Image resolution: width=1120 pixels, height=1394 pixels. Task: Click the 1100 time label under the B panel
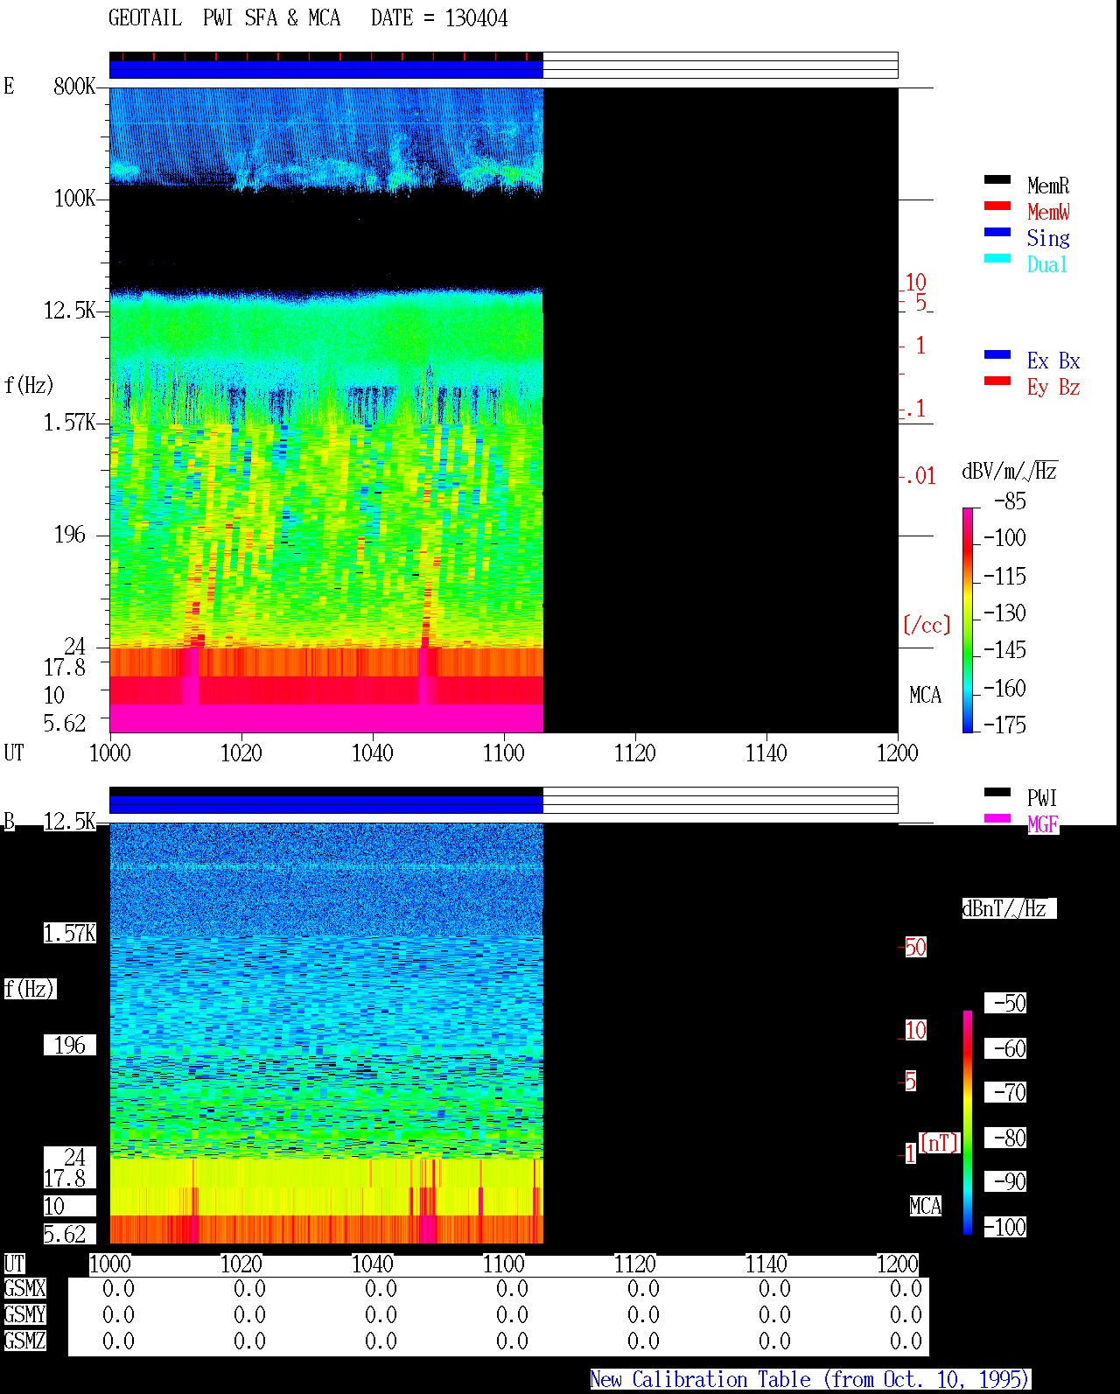504,1264
